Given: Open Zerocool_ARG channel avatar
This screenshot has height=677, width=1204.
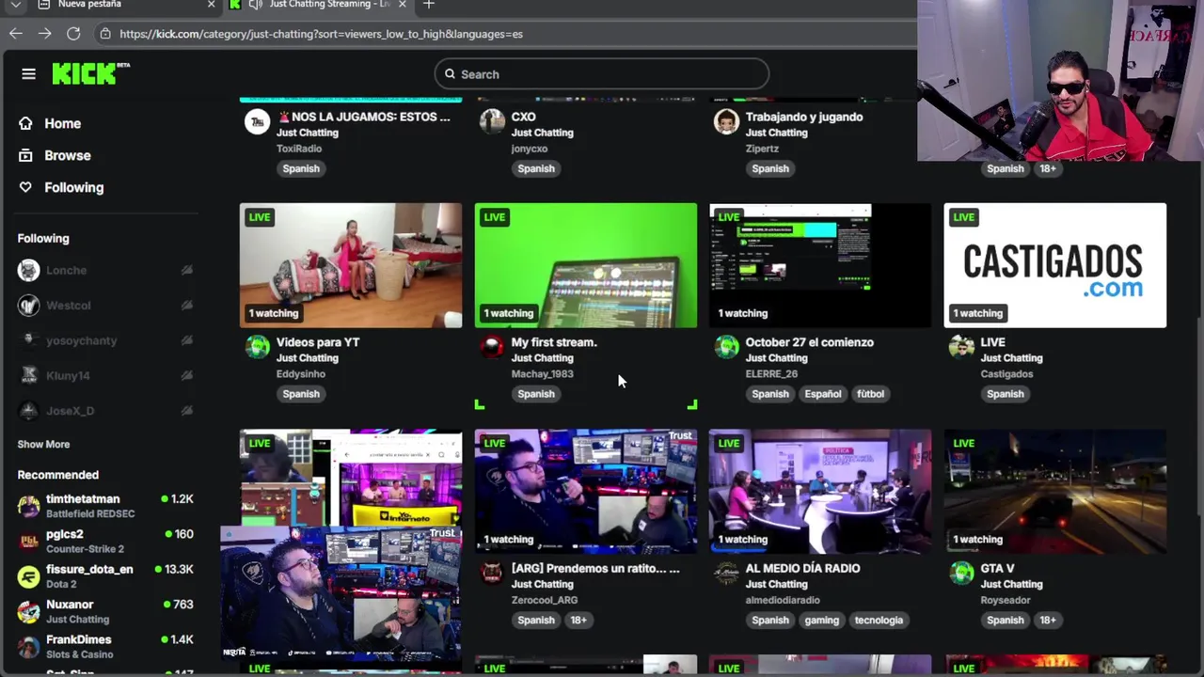Looking at the screenshot, I should [x=492, y=573].
